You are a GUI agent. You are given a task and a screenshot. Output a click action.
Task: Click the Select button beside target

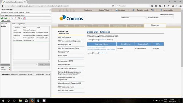pyautogui.click(x=41, y=65)
